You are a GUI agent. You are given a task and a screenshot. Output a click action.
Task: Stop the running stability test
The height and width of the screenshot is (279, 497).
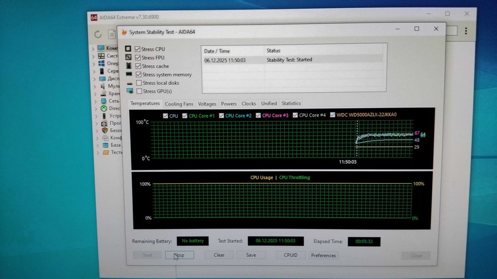179,255
